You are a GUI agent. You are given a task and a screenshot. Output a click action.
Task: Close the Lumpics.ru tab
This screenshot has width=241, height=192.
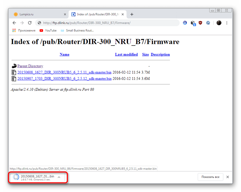point(65,14)
